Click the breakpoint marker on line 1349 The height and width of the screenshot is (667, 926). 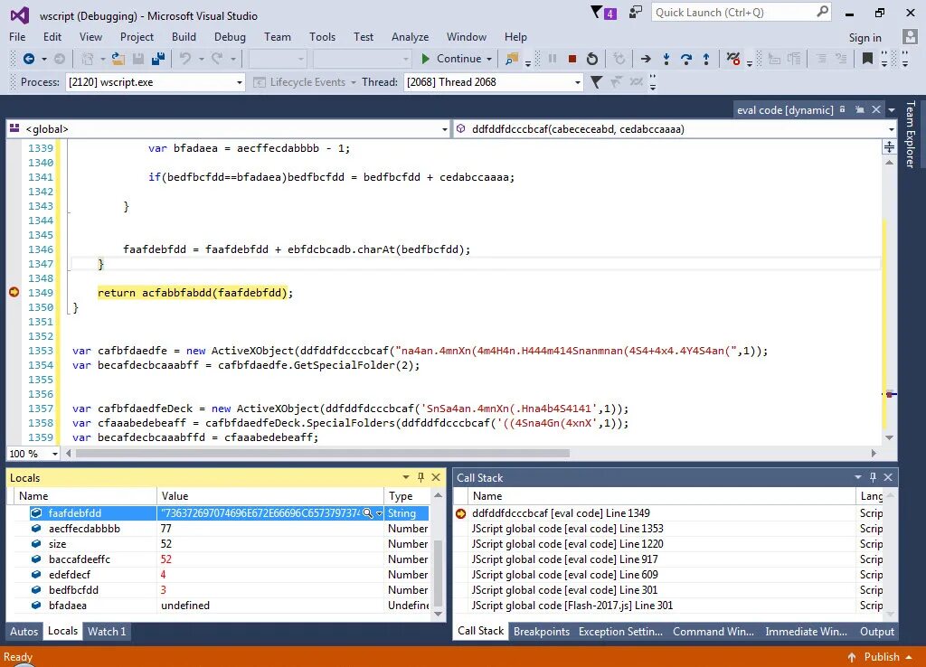(14, 292)
